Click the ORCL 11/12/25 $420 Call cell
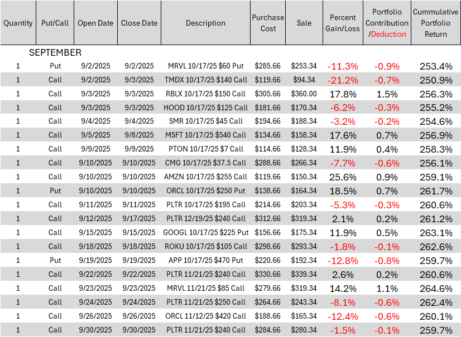The height and width of the screenshot is (337, 461). point(206,316)
